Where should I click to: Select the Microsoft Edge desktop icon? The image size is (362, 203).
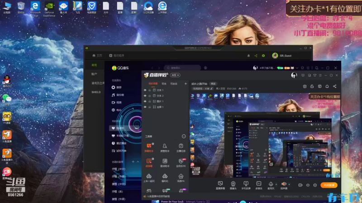(35, 9)
